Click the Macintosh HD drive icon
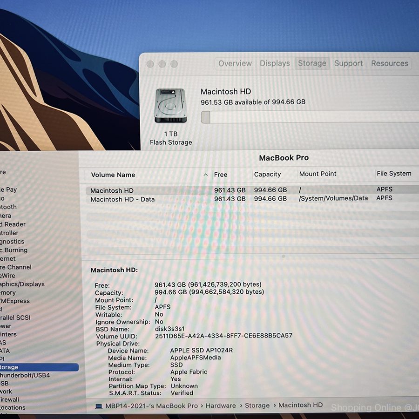Screen dimensions: 419x419 click(x=170, y=106)
